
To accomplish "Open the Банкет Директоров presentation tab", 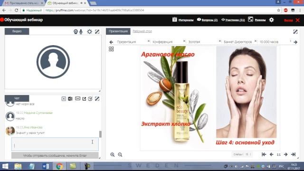I will click(x=237, y=42).
